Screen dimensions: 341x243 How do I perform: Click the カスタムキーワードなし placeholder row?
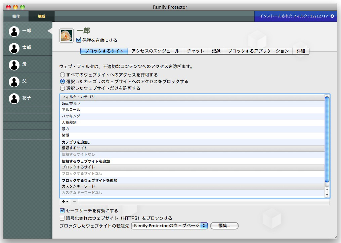(x=192, y=193)
